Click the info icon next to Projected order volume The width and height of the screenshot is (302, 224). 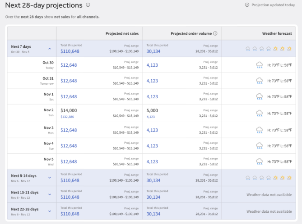[x=215, y=33]
